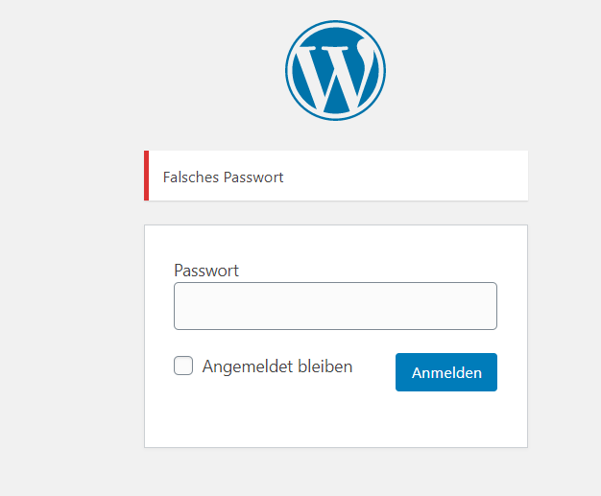Click the word "Falsches" in the error notice
Screen dimensions: 601x496
[191, 177]
